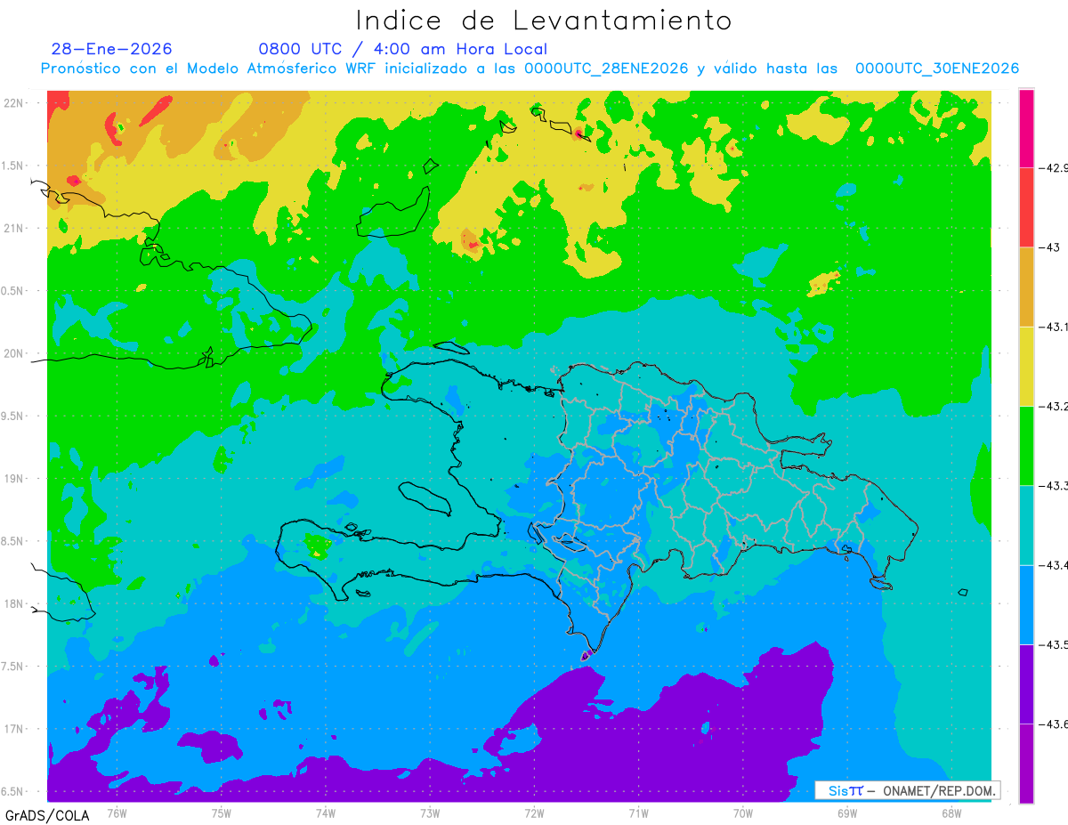Click the '-43.3' colorbar label

[1053, 485]
